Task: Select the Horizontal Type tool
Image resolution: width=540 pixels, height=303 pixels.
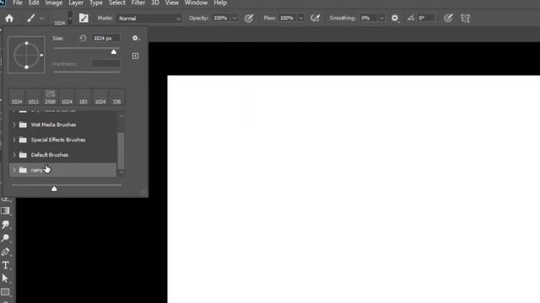Action: click(x=5, y=265)
